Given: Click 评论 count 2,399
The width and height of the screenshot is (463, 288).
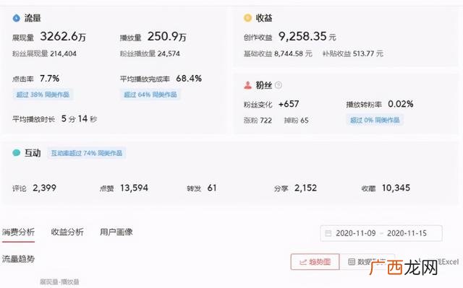Looking at the screenshot, I should click(x=44, y=188).
